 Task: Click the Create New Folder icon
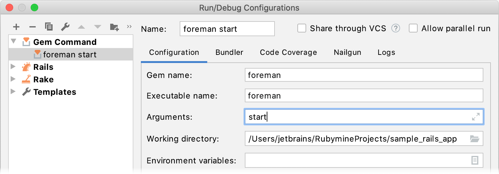pos(114,27)
